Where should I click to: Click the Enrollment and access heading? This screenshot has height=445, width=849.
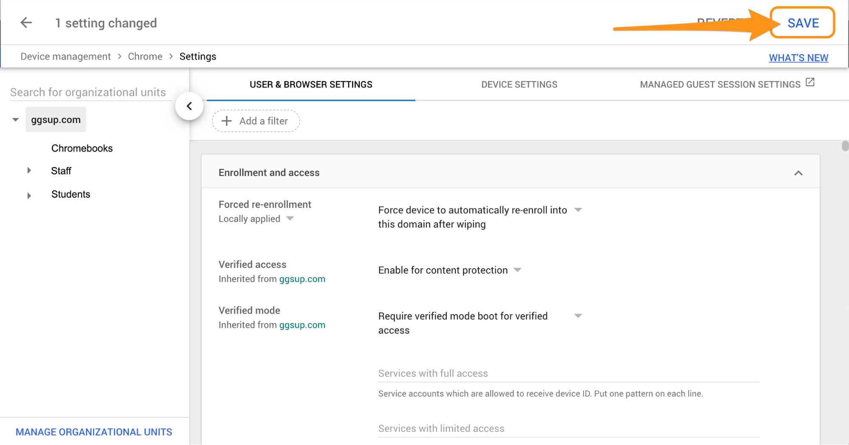click(269, 173)
